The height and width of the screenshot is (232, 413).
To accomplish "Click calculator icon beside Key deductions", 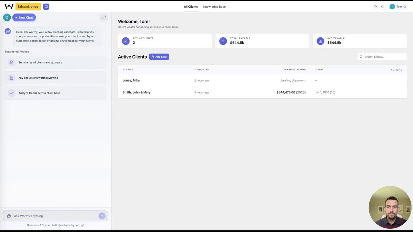I will coord(12,78).
